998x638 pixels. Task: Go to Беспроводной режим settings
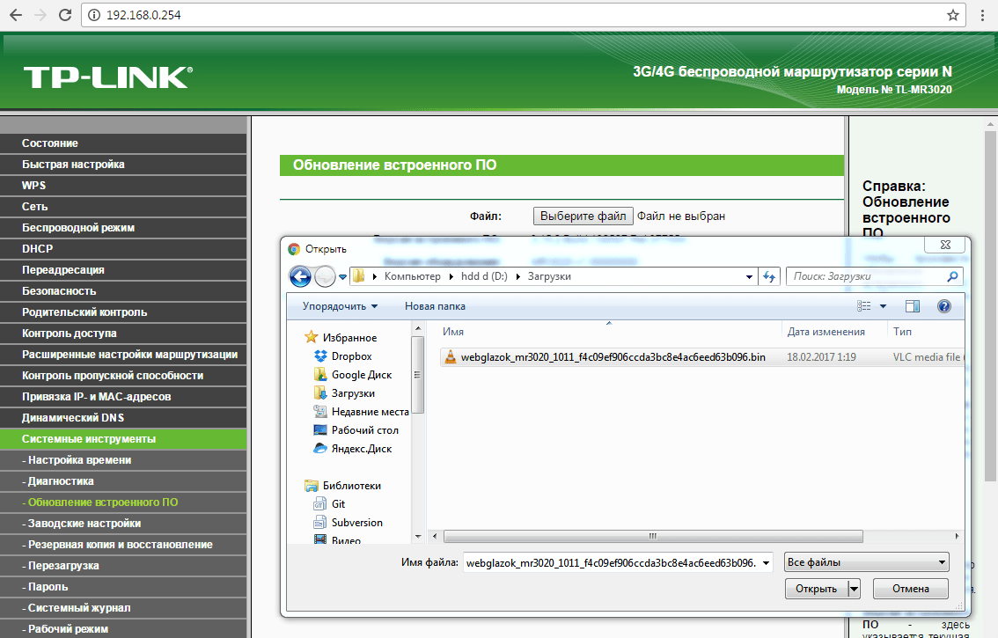[78, 228]
